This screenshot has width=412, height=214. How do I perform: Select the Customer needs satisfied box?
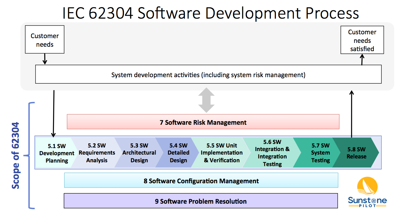tap(362, 40)
